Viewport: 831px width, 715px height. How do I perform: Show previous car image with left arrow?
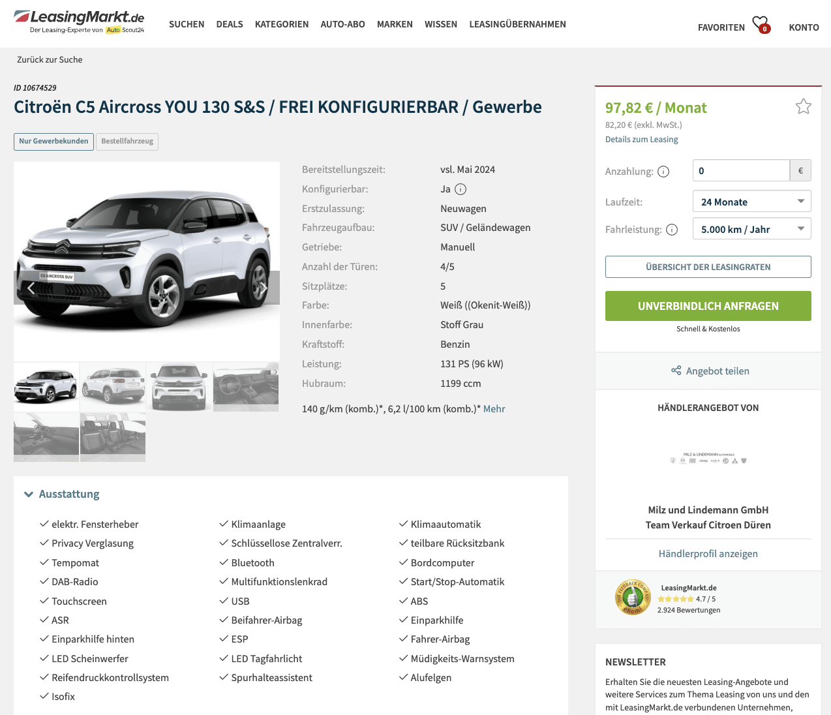(31, 288)
